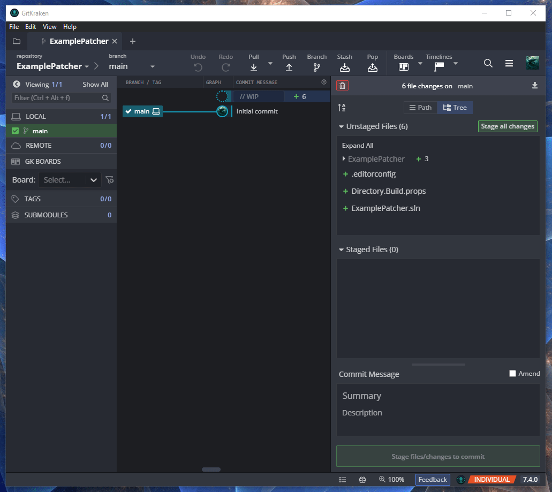The image size is (552, 492).
Task: Click the board filter icon
Action: 109,180
